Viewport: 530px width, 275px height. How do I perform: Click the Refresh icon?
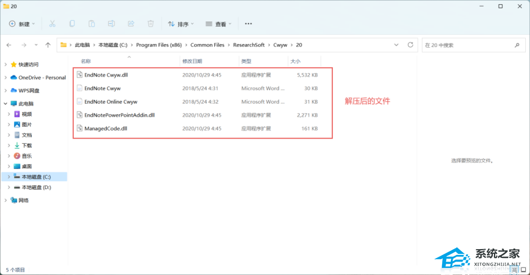[x=410, y=45]
